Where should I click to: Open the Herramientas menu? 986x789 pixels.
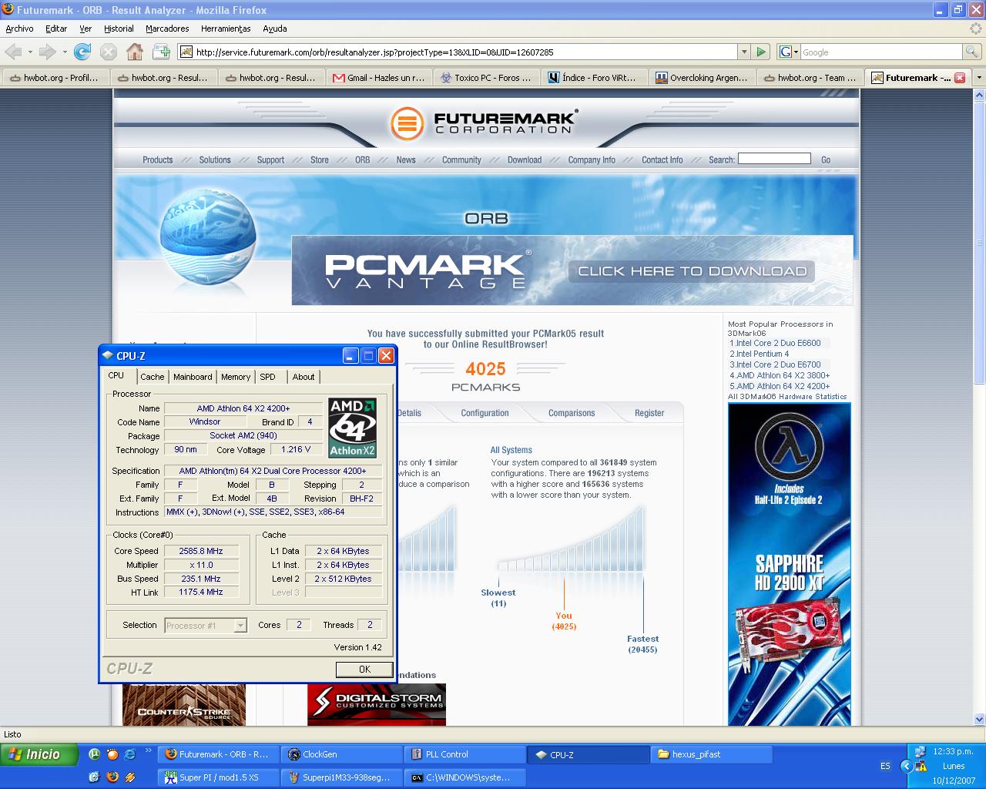226,29
